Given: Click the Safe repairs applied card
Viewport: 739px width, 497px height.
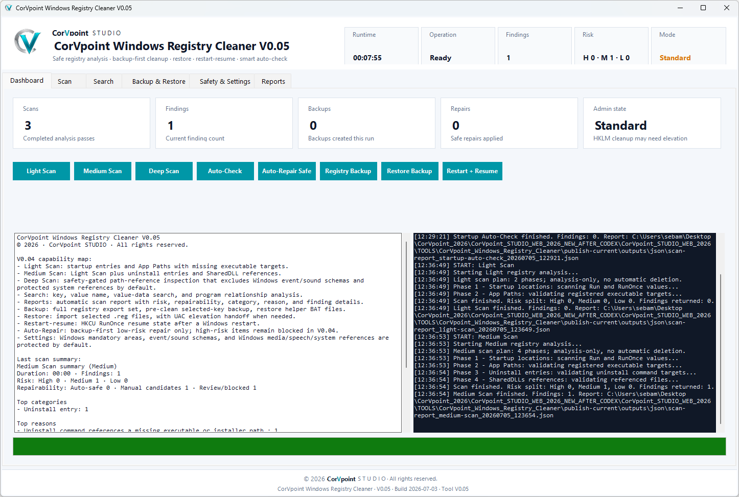Looking at the screenshot, I should coord(509,123).
